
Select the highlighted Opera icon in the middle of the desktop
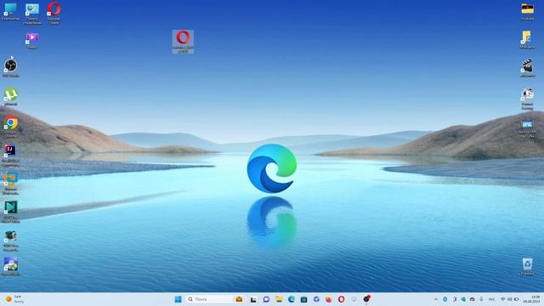click(183, 42)
